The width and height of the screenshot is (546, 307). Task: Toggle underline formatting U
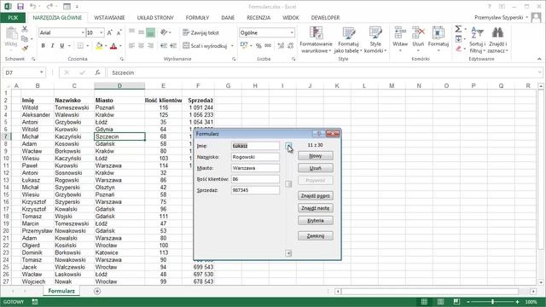[62, 45]
